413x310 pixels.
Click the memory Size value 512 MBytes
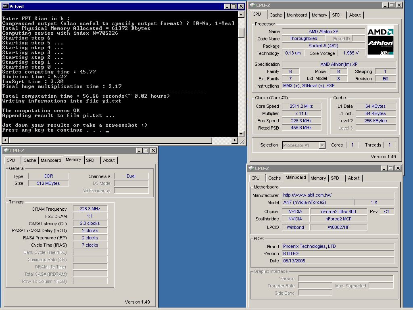tap(48, 183)
